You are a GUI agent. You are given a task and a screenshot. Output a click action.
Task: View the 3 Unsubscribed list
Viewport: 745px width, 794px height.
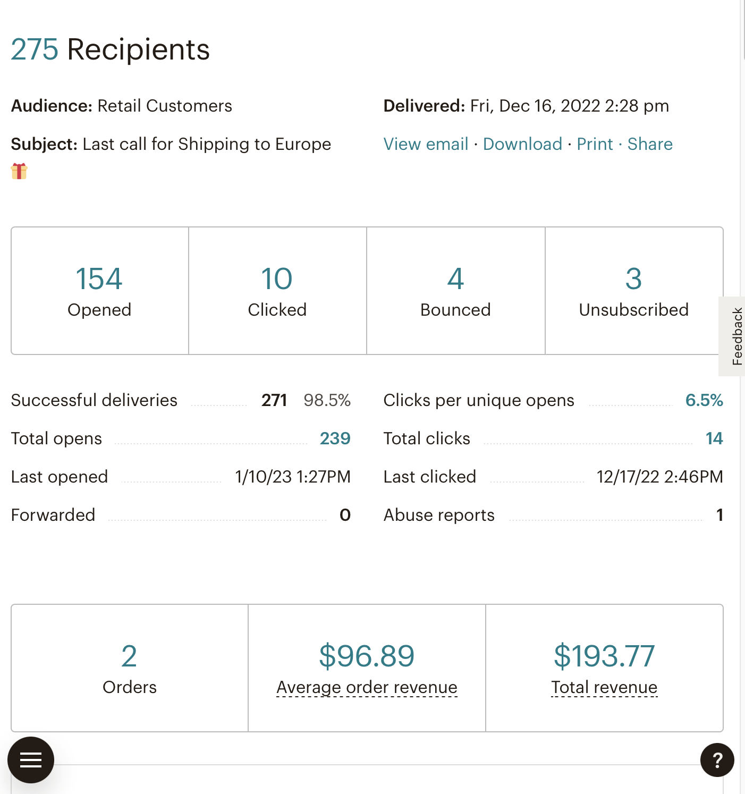click(633, 279)
